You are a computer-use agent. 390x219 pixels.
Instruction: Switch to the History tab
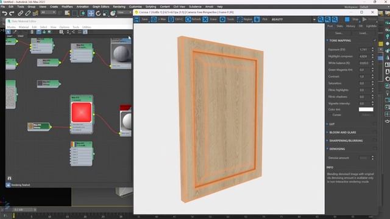click(x=350, y=26)
